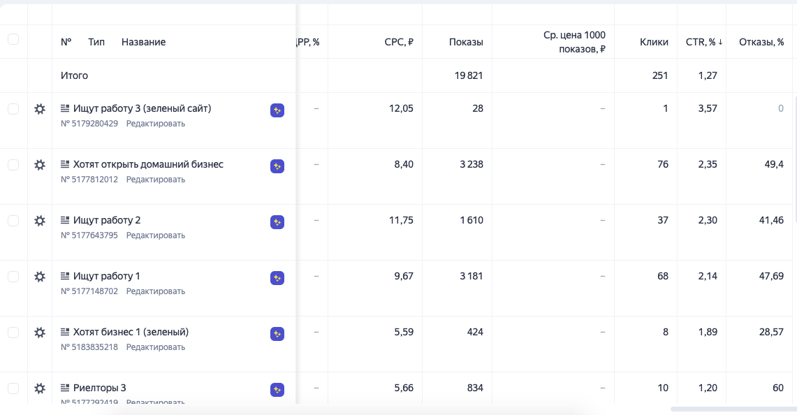Open settings gear for Ищут работу 3 campaign
The image size is (797, 415).
pyautogui.click(x=40, y=109)
